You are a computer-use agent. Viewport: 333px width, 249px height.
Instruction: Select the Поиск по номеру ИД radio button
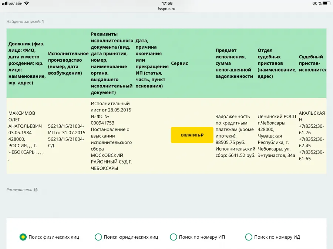click(249, 237)
